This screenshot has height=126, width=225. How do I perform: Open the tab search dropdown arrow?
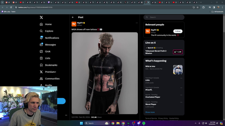[x=2, y=2]
